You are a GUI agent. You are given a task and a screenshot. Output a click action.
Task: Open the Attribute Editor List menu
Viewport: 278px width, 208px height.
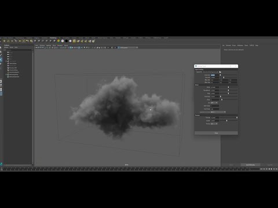(224, 45)
